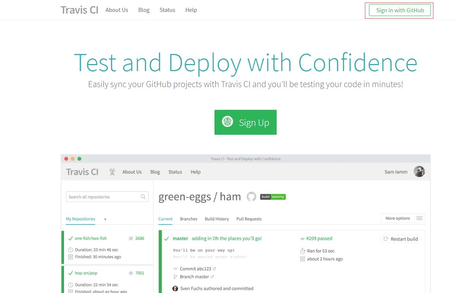Click the Travis CI logo in the top header
Screen dimensions: 458x293
pyautogui.click(x=79, y=10)
